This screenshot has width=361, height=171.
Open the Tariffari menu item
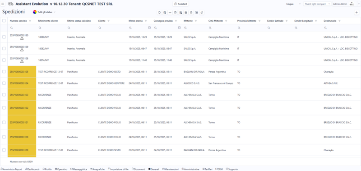pos(208,169)
